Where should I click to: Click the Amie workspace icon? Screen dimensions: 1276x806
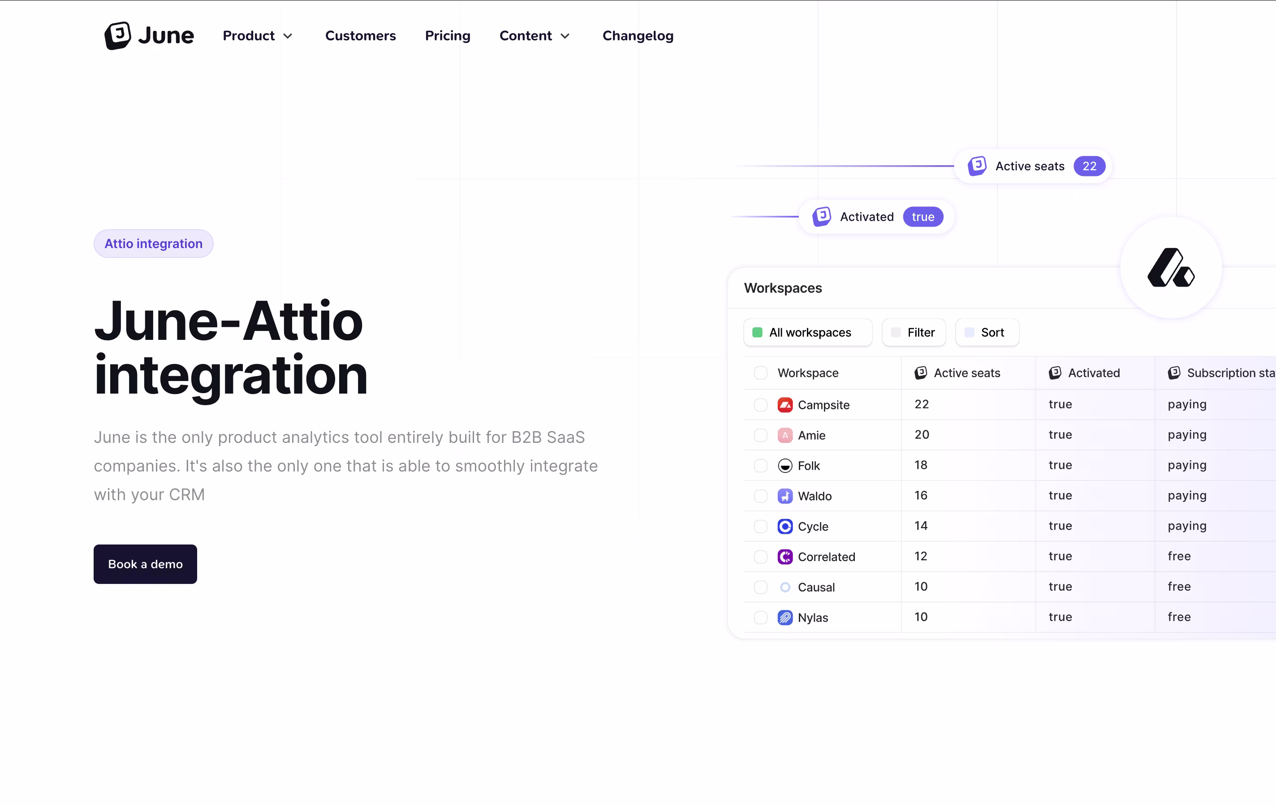785,435
